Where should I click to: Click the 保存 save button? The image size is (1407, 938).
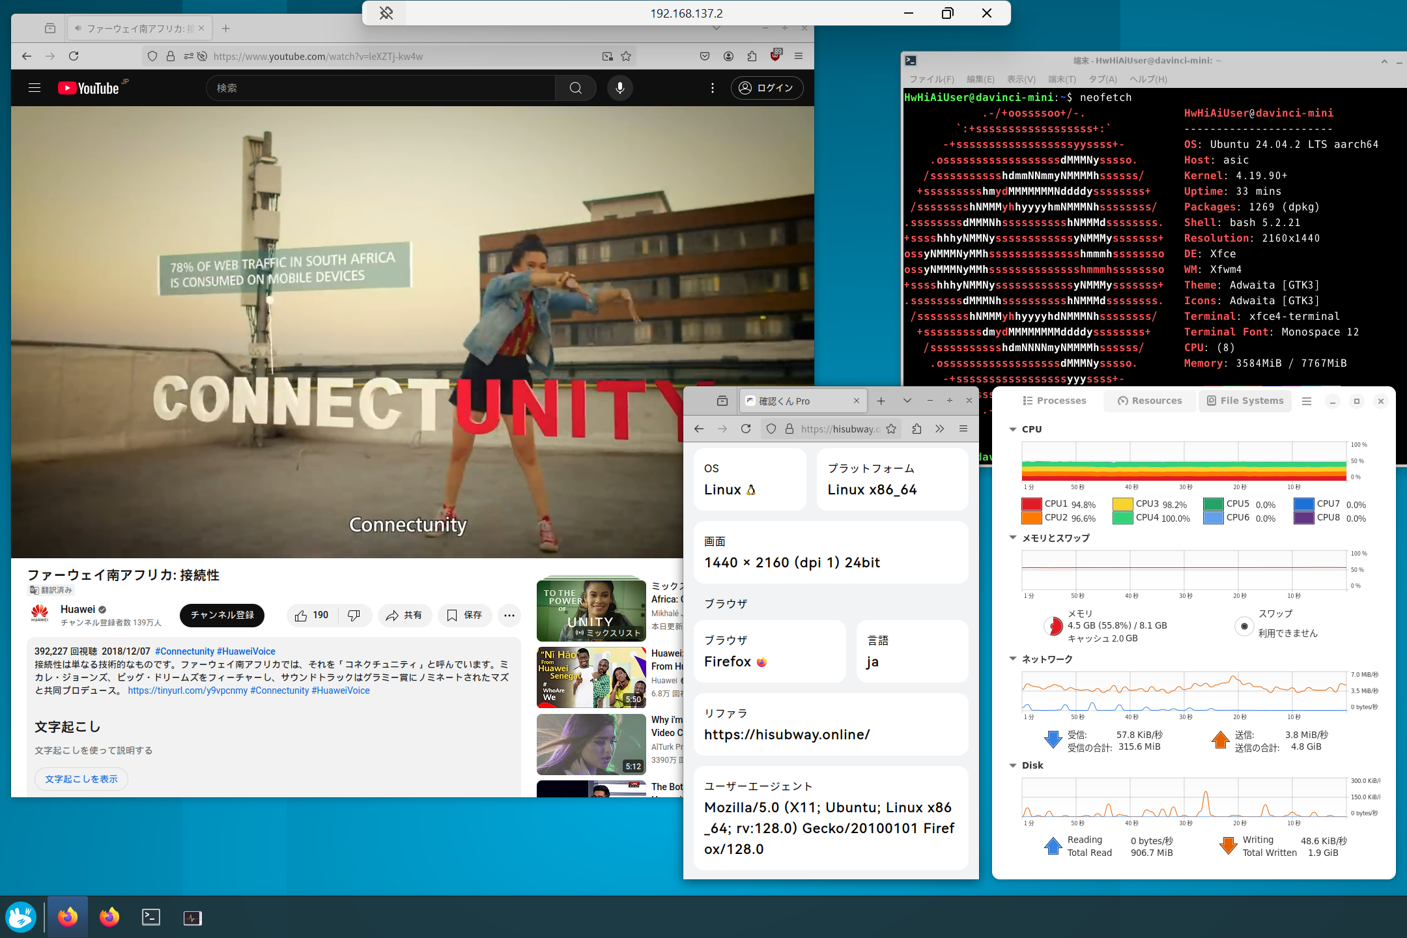(464, 615)
